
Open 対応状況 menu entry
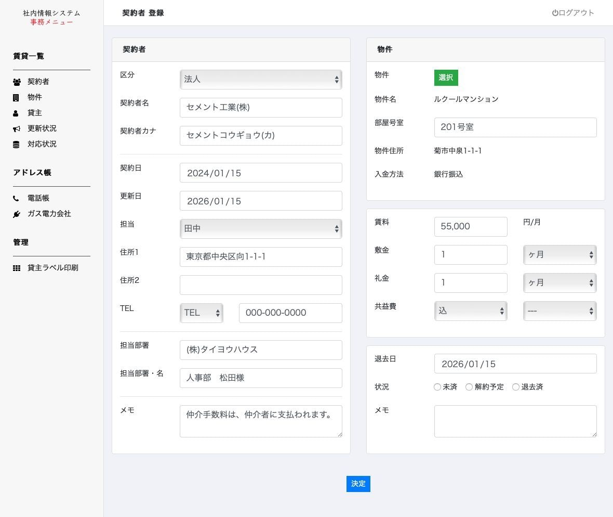42,144
